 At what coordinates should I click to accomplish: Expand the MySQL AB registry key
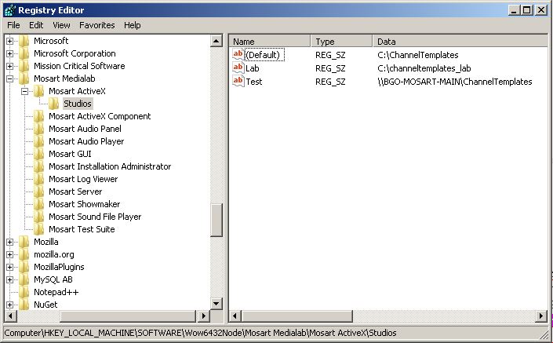(x=10, y=279)
